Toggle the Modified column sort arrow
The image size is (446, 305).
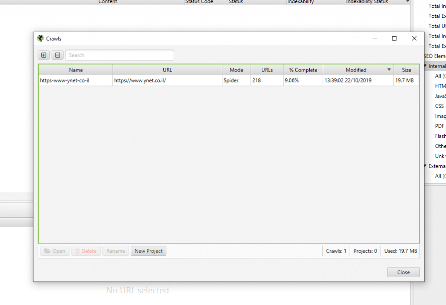pyautogui.click(x=389, y=70)
